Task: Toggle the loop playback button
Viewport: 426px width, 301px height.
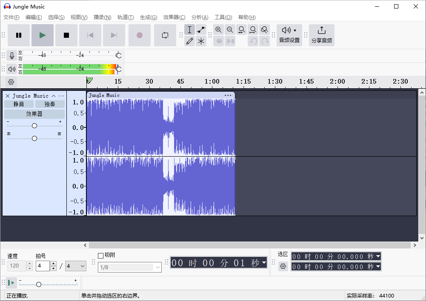Action: [x=165, y=35]
